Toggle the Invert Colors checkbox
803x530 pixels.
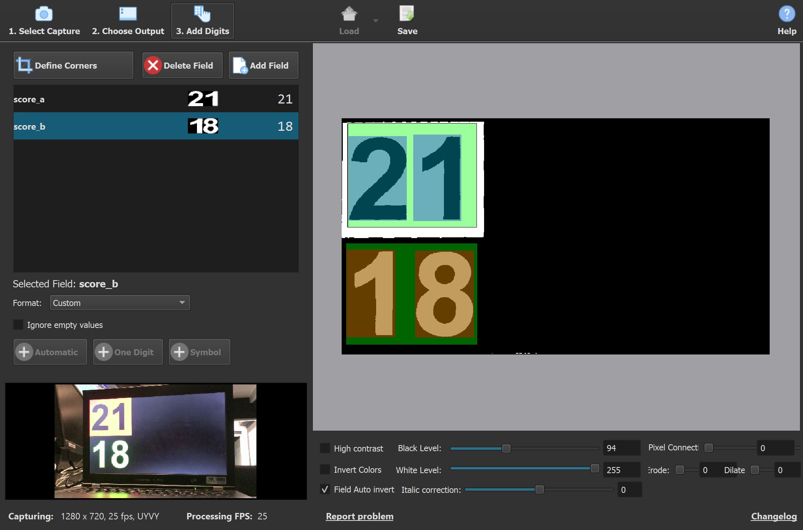tap(325, 469)
